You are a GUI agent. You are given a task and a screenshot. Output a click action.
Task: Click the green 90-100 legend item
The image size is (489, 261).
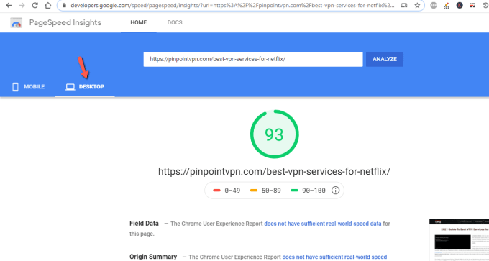pos(308,191)
